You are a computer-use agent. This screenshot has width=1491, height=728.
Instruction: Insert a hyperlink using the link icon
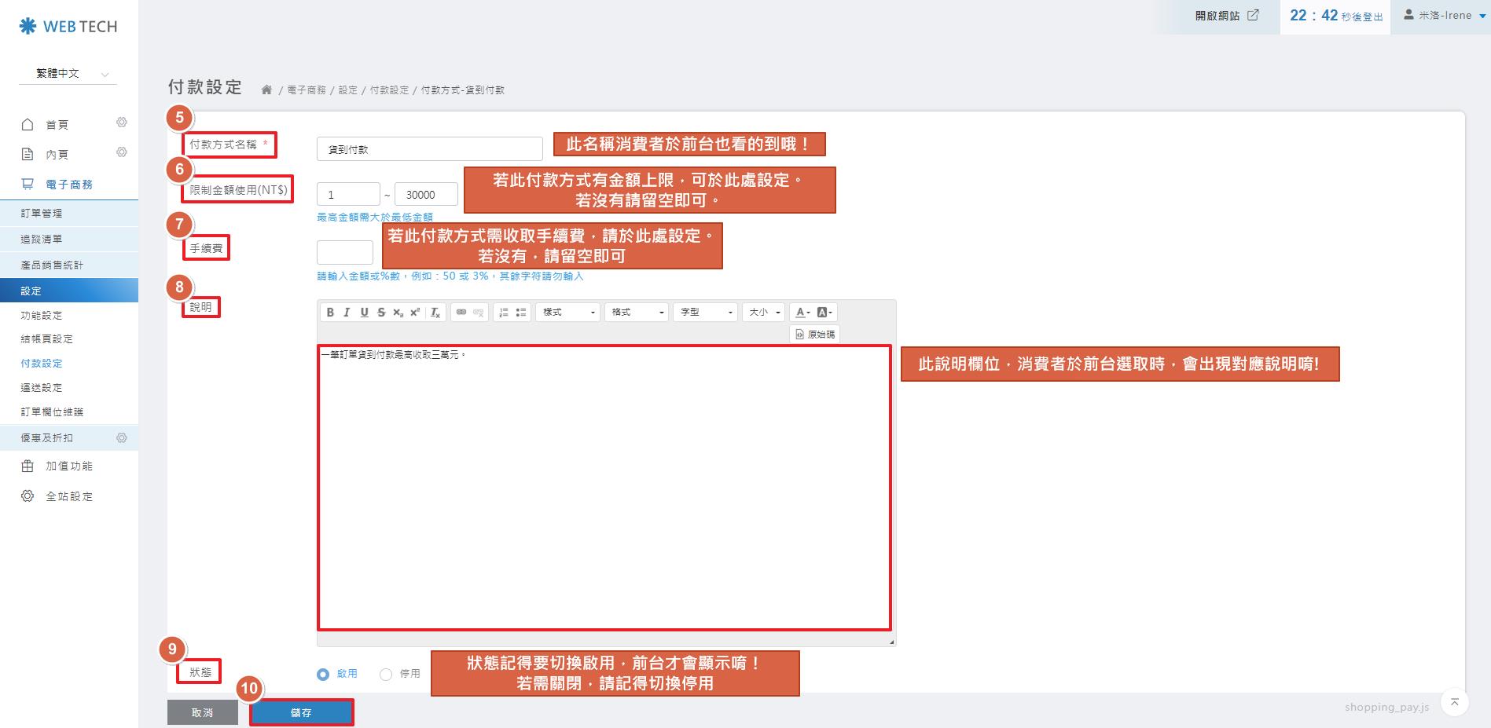461,313
